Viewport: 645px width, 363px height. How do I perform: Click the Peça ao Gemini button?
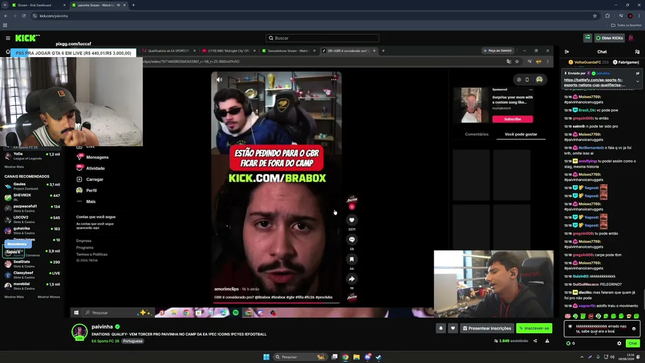coord(497,50)
